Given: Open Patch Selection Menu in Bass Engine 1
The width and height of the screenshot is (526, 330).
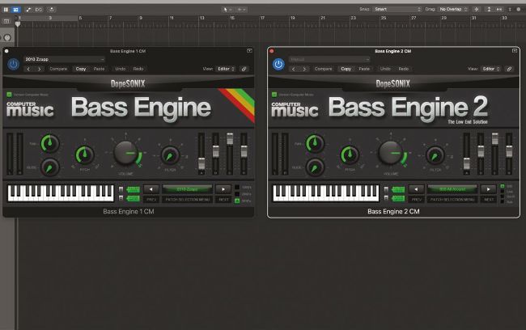Looking at the screenshot, I should 188,199.
